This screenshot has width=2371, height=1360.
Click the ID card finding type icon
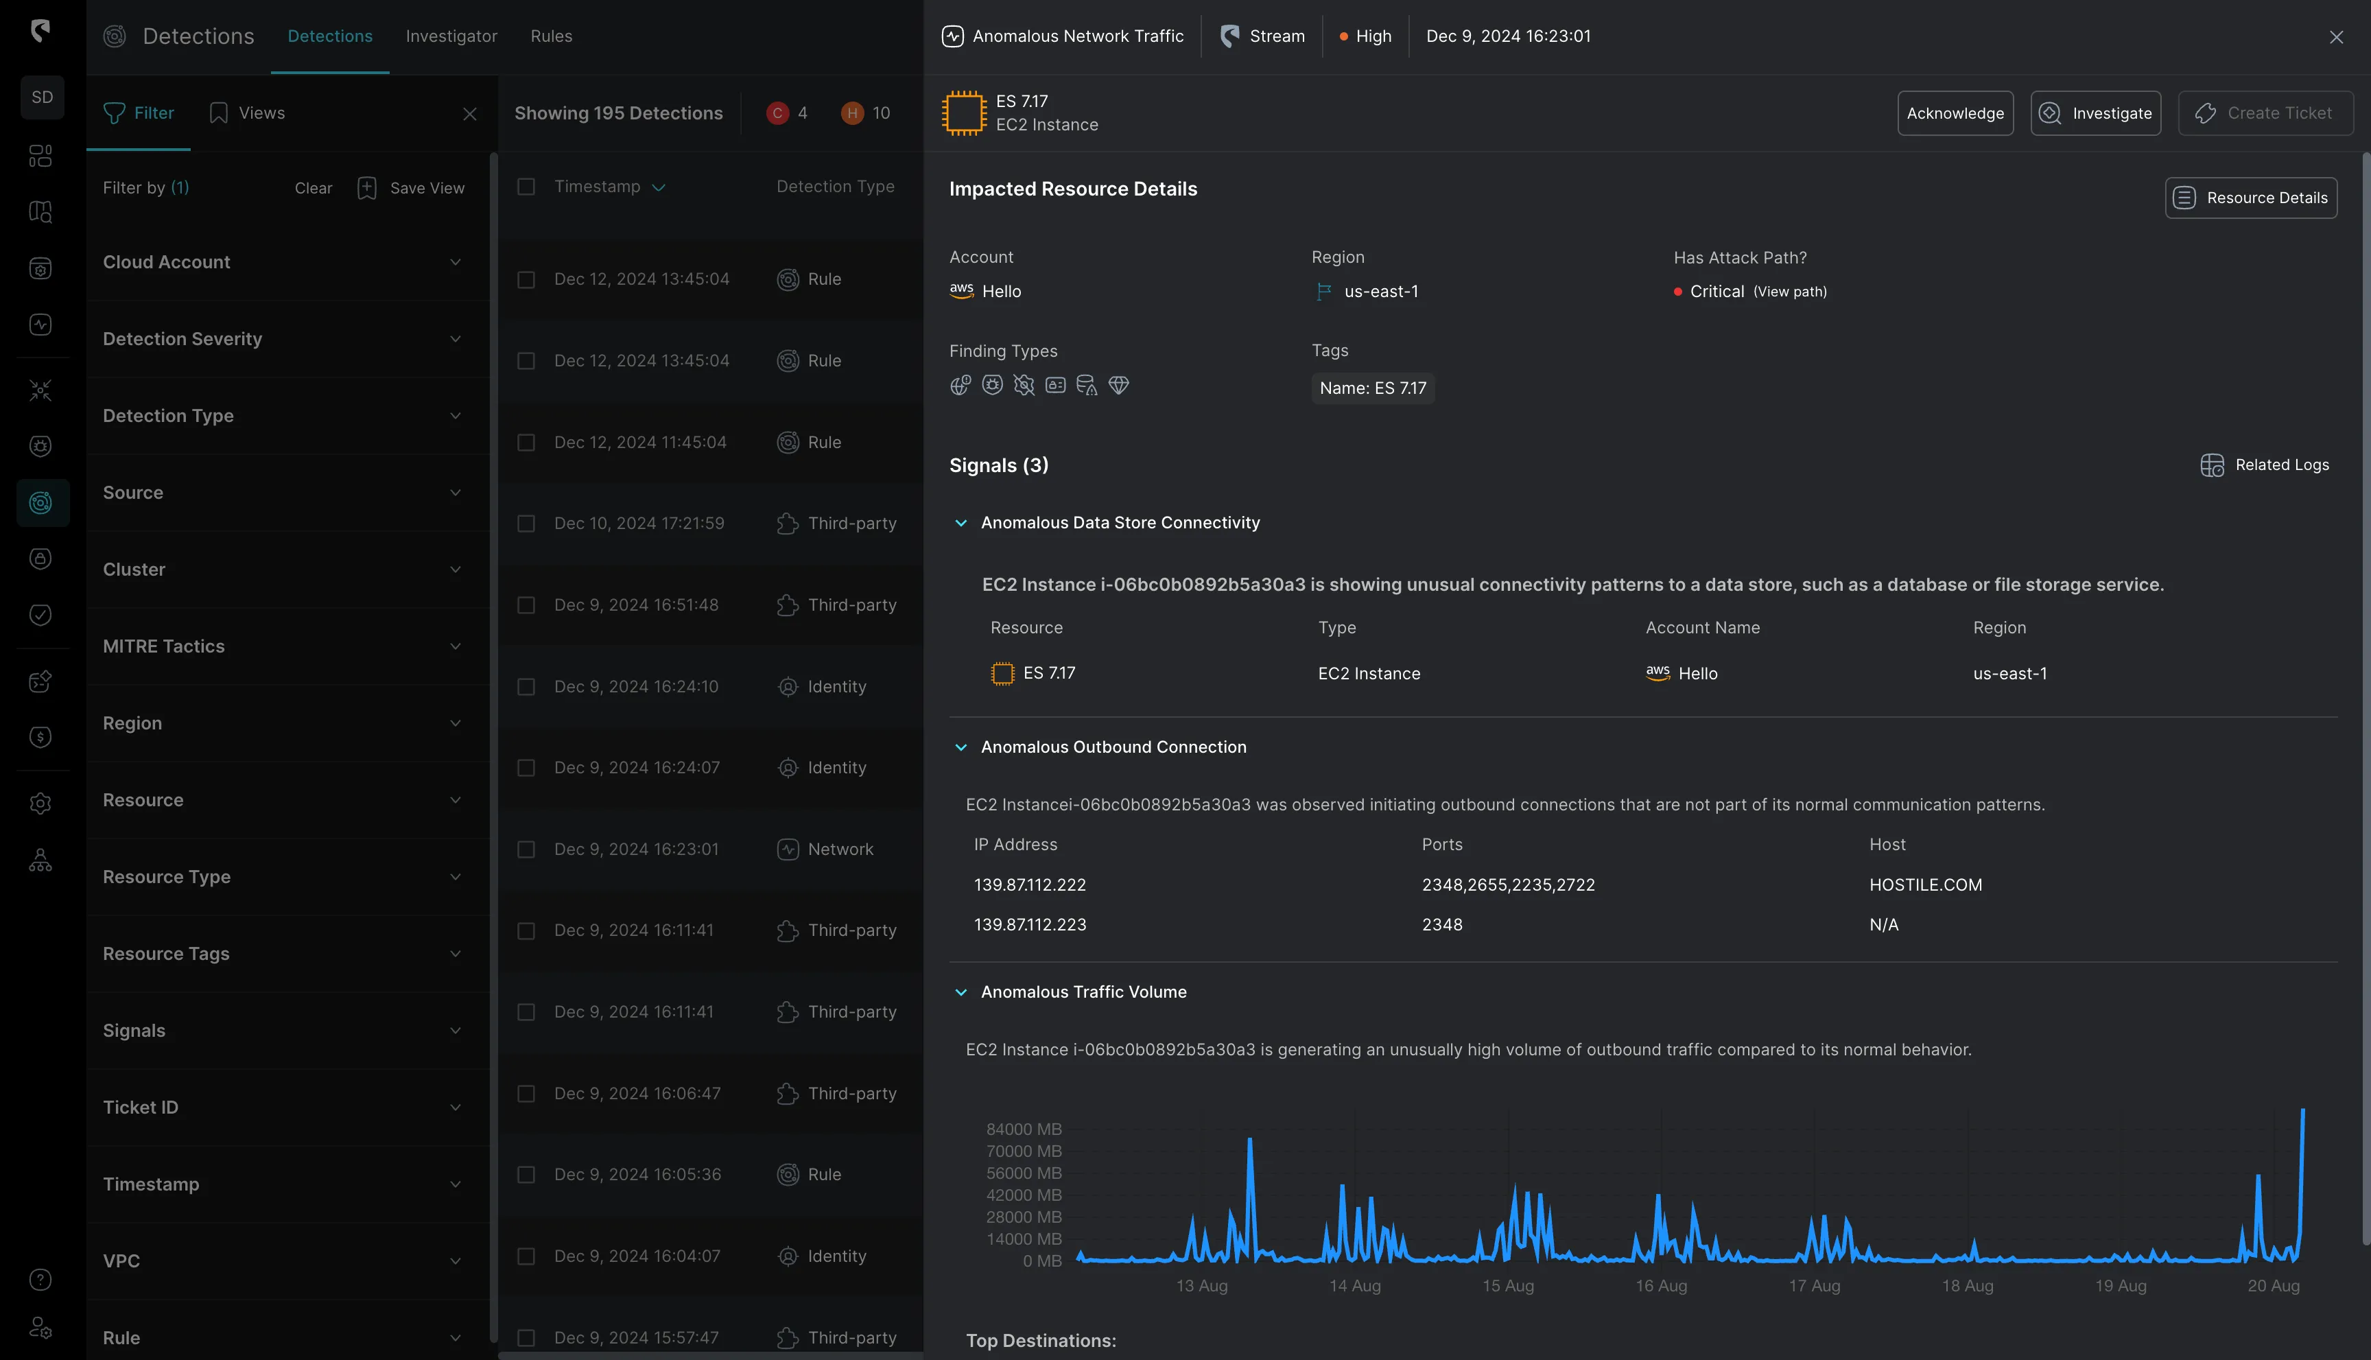pos(1055,385)
